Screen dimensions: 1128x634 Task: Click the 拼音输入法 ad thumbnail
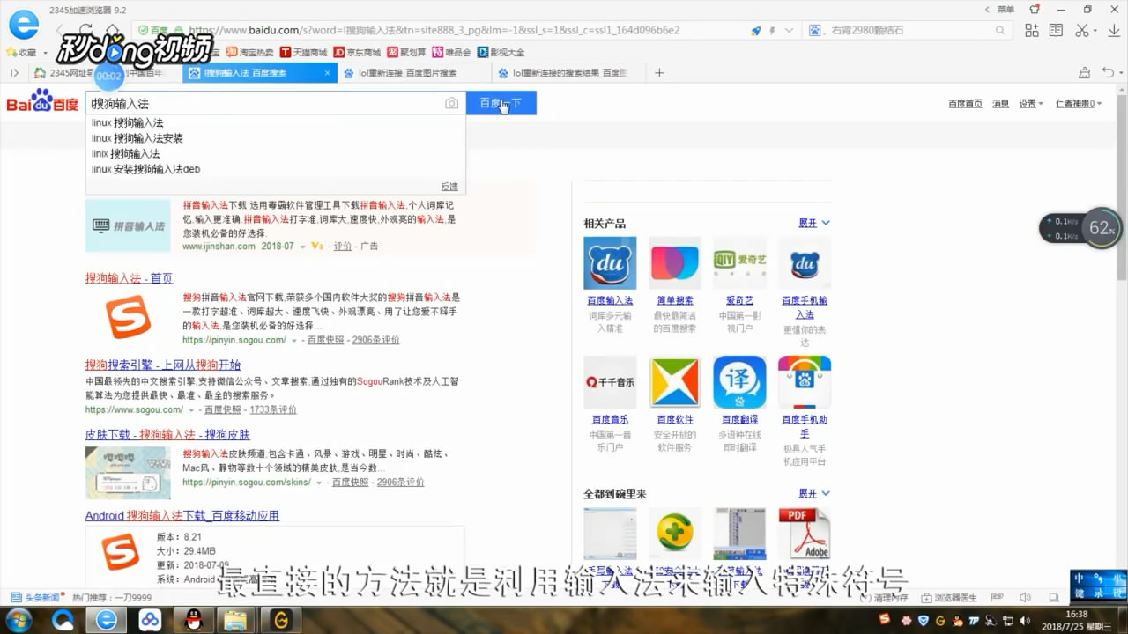click(x=128, y=225)
